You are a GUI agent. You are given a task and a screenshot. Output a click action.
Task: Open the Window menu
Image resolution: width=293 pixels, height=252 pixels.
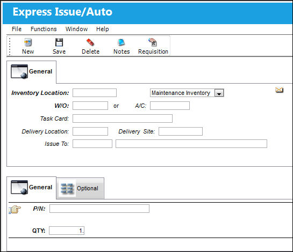click(77, 29)
